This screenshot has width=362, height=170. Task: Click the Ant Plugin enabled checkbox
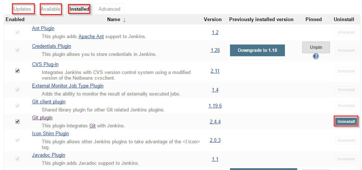(17, 32)
